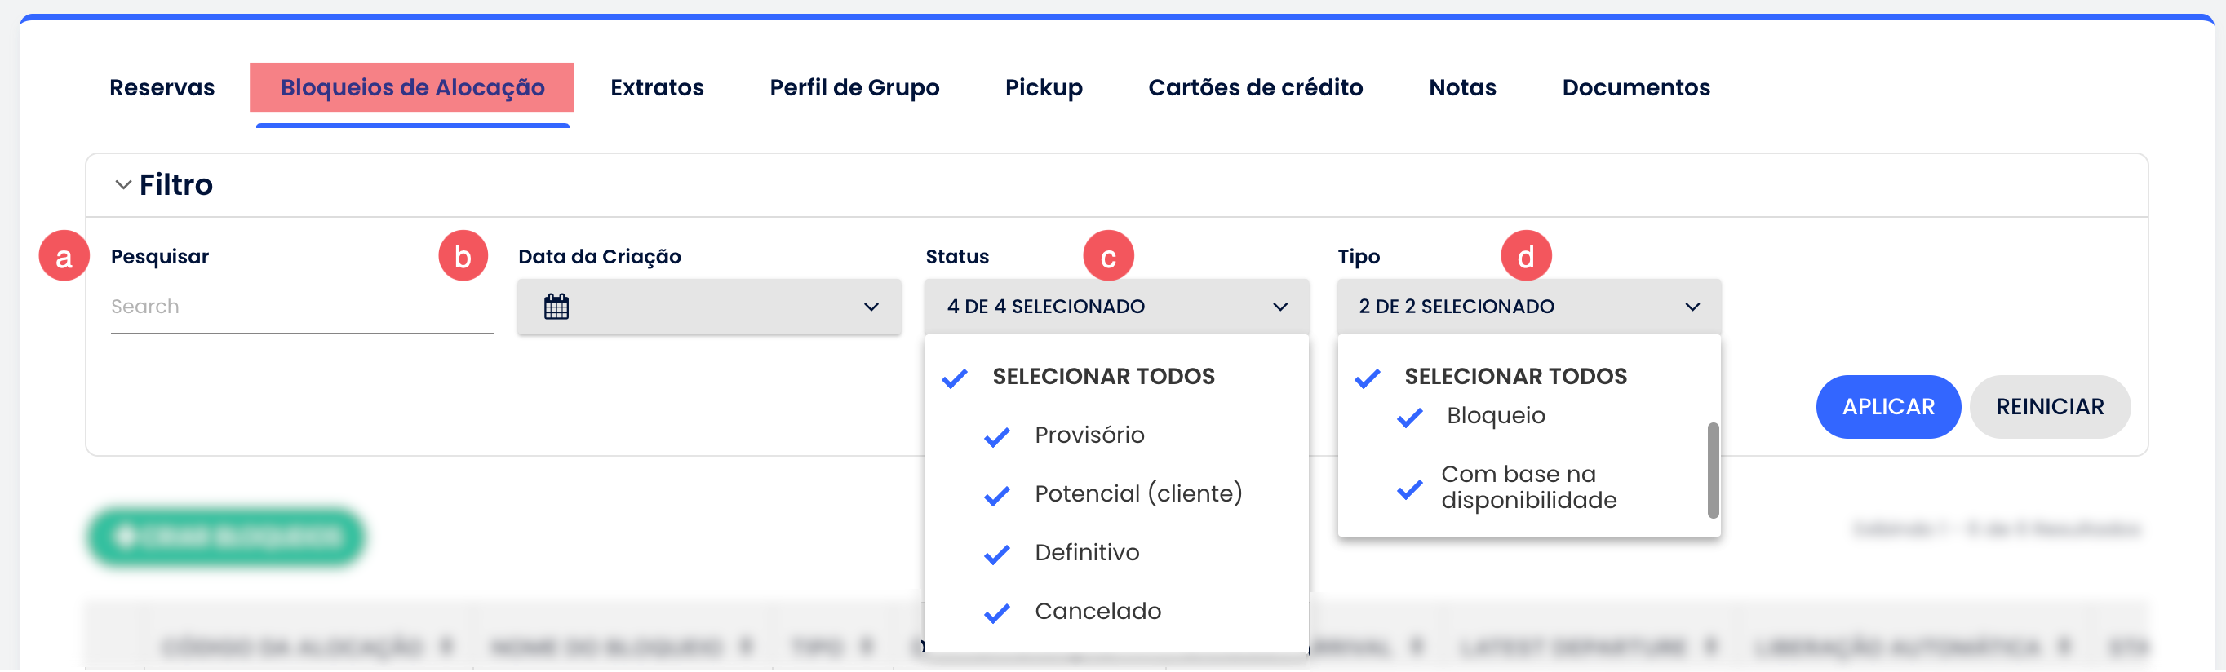Click the calendar icon in Data da Criação
Image resolution: width=2226 pixels, height=672 pixels.
click(x=556, y=307)
